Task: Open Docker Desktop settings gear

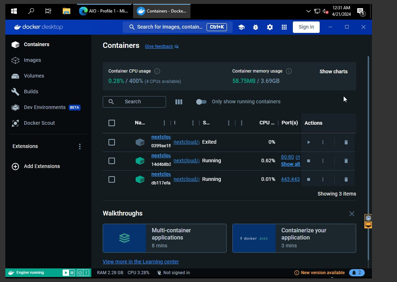Action: (270, 27)
